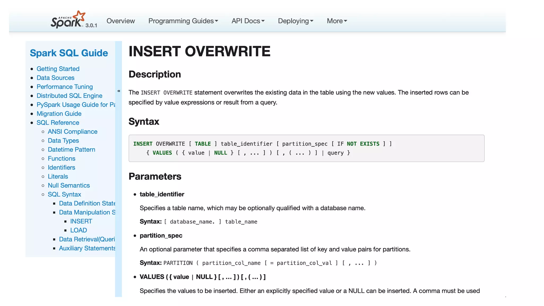Open the Getting Started link
Image resolution: width=544 pixels, height=306 pixels.
pos(58,69)
